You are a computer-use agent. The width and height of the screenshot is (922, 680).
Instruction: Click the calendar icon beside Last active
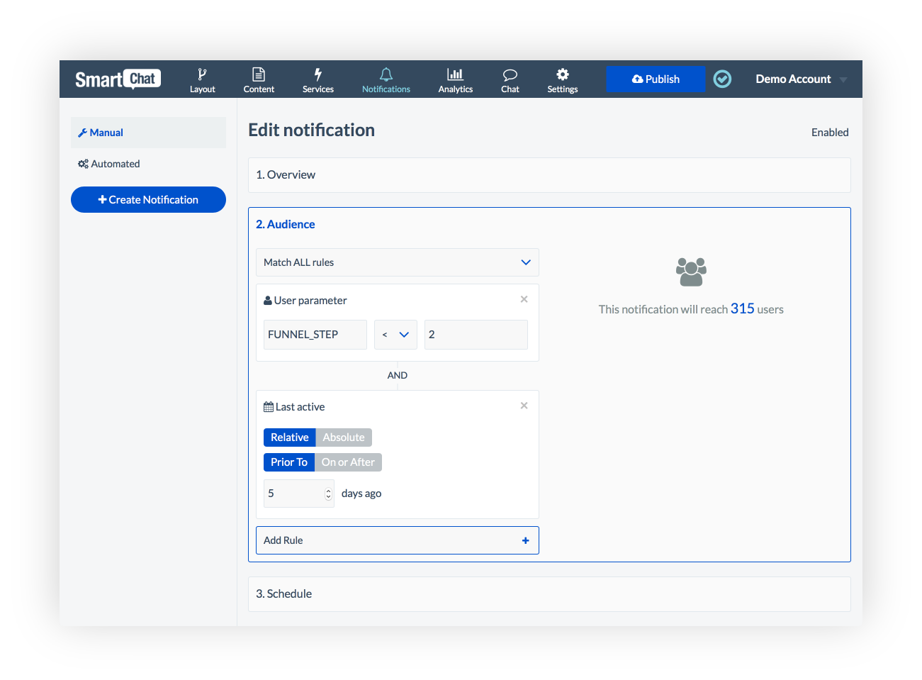(x=269, y=407)
